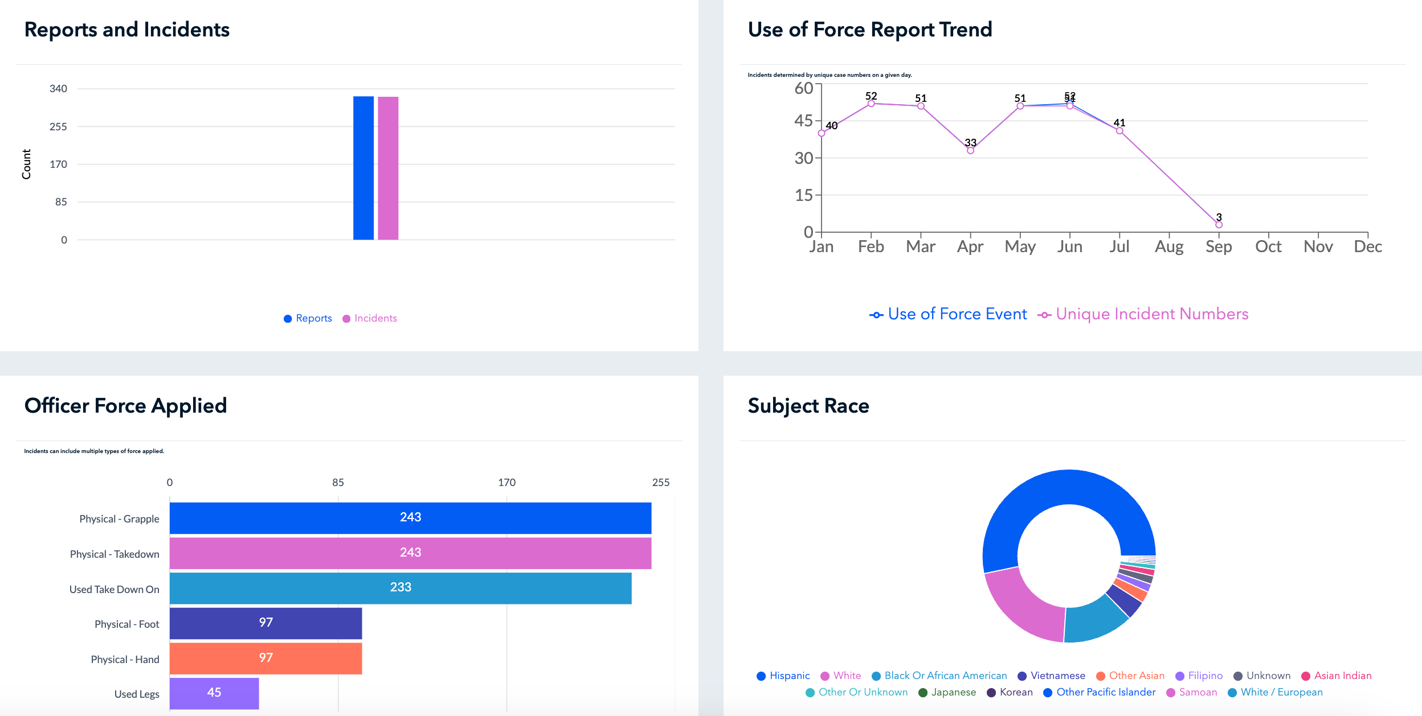The width and height of the screenshot is (1422, 716).
Task: Click the Hispanic legend color dot
Action: [x=761, y=676]
